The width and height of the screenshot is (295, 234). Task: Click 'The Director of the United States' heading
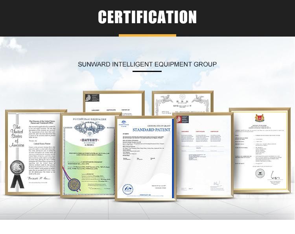pos(42,122)
